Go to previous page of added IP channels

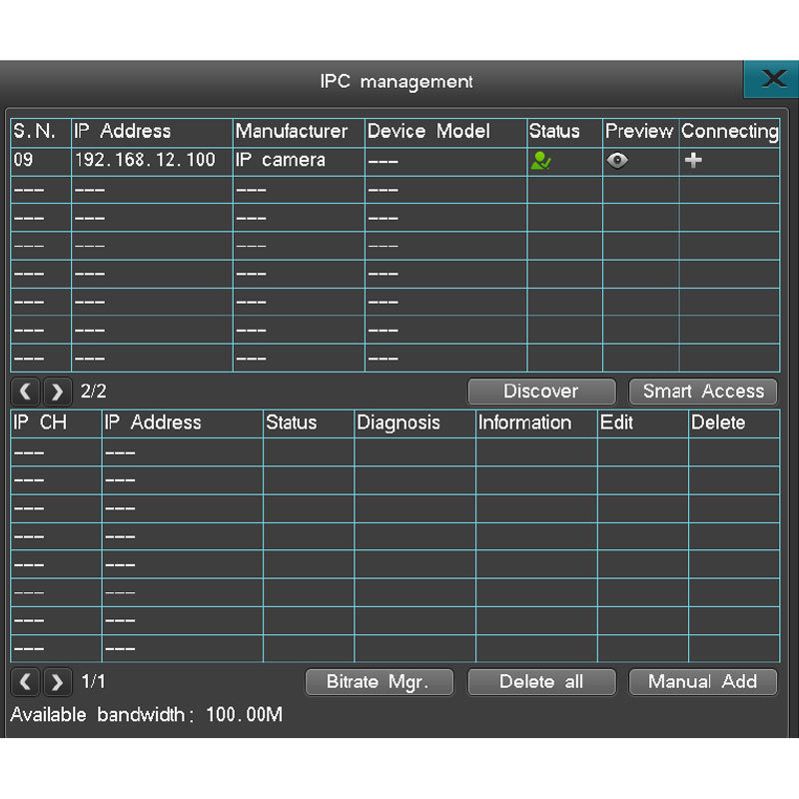point(26,682)
